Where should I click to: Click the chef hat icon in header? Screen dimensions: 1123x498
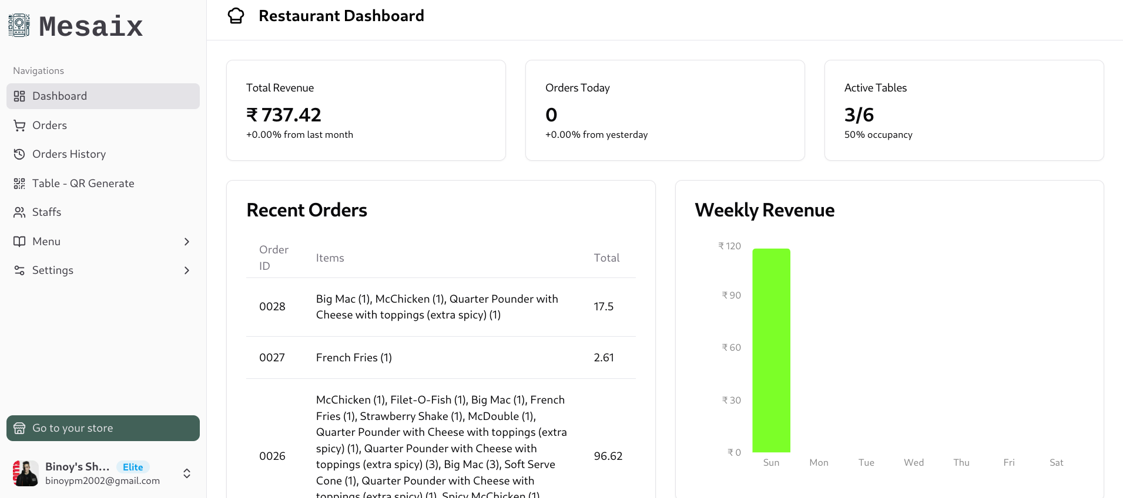click(236, 16)
